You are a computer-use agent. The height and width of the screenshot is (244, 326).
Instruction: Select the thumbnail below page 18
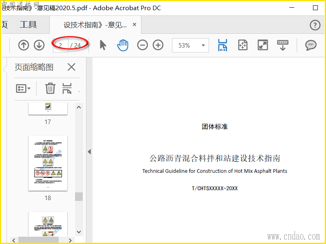48,224
